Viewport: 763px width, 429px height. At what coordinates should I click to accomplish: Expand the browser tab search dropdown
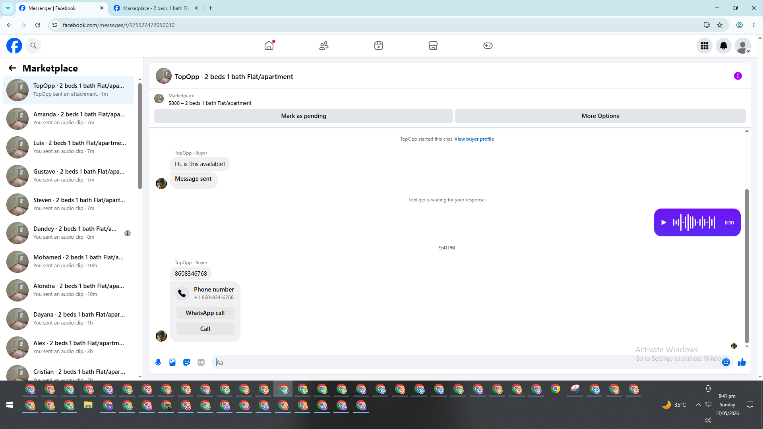8,8
